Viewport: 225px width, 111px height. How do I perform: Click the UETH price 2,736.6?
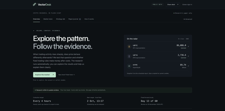click(x=182, y=55)
